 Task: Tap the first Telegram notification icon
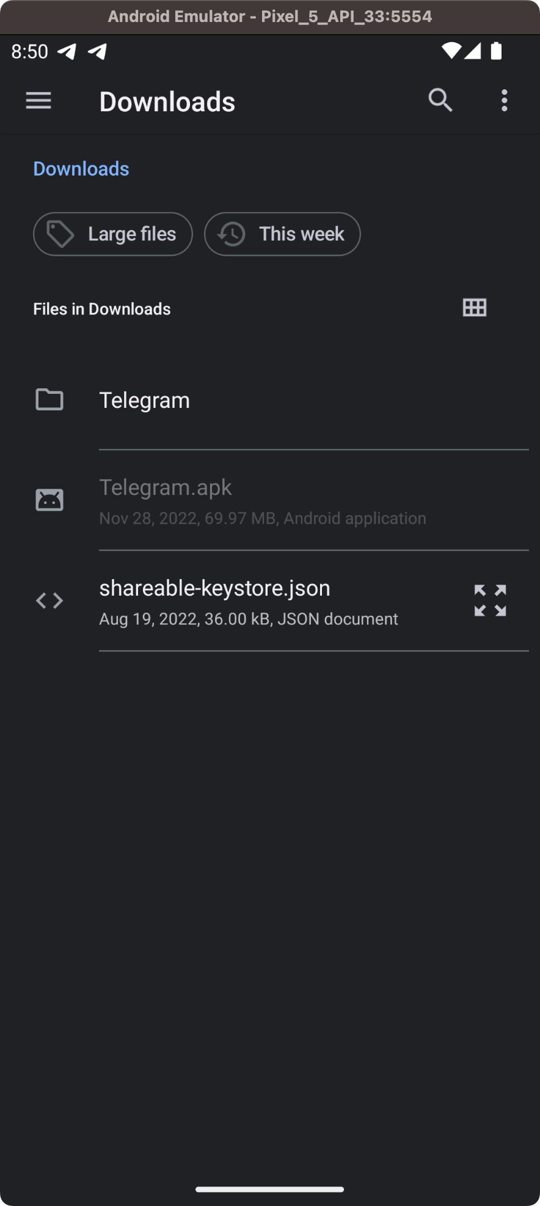pos(67,51)
